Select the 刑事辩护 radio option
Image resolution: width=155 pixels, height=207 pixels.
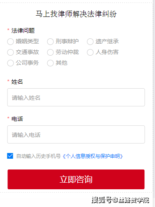pyautogui.click(x=50, y=42)
